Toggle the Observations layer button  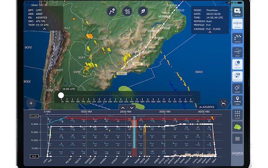pos(238,76)
